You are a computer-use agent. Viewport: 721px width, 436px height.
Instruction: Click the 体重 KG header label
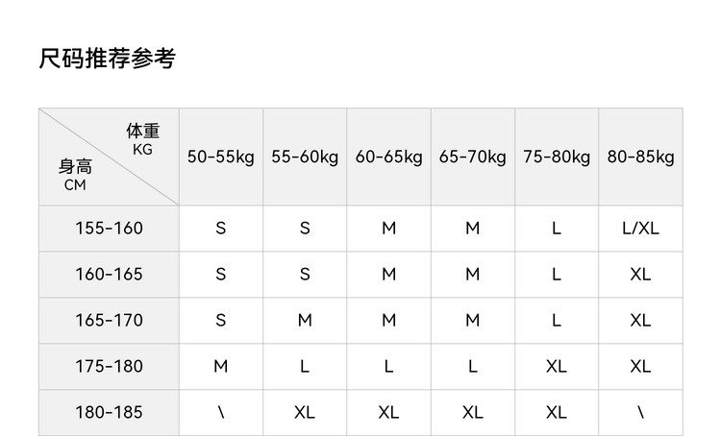point(142,138)
